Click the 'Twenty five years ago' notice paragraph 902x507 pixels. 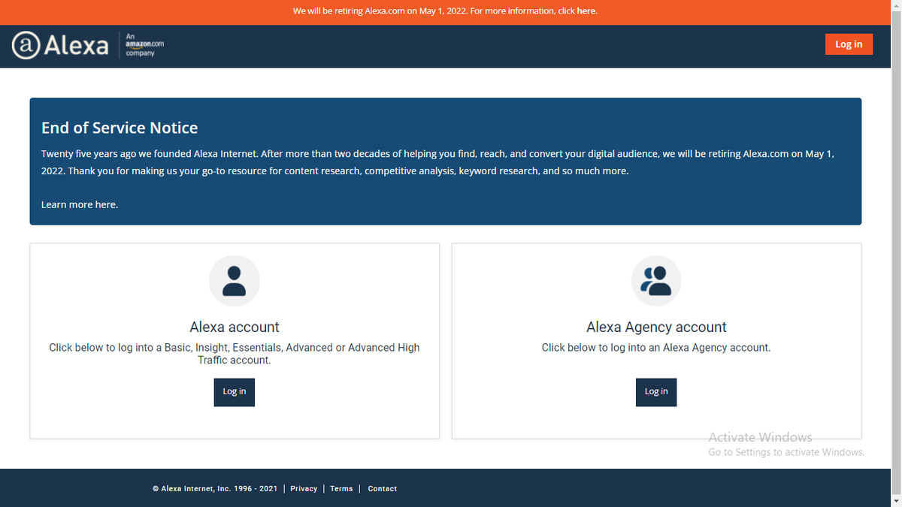tap(437, 162)
